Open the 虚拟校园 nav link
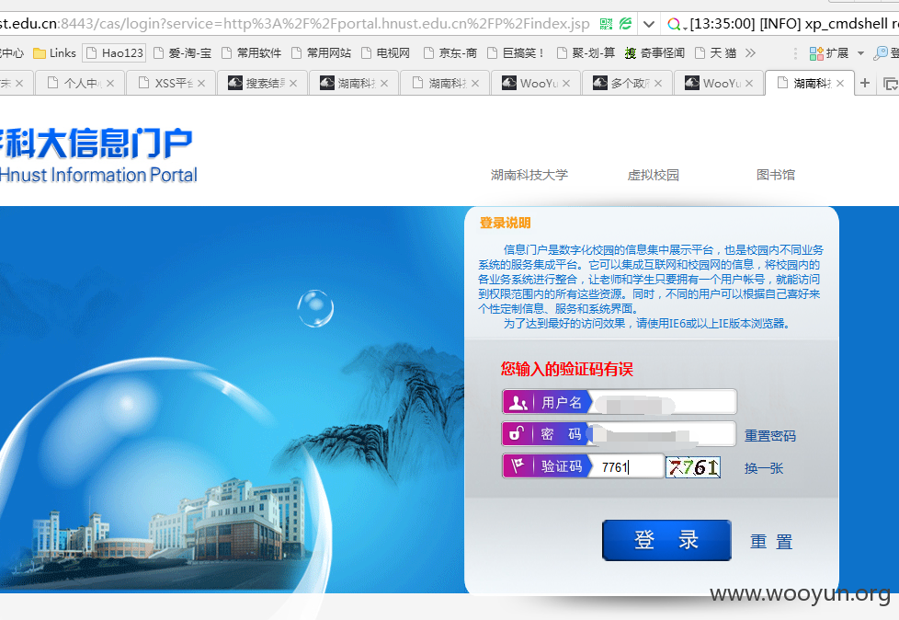The width and height of the screenshot is (899, 620). coord(653,175)
